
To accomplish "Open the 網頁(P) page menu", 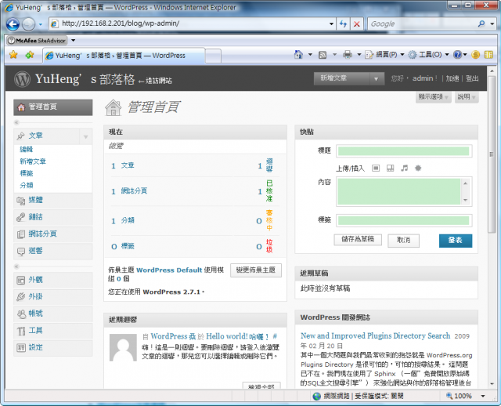I will pyautogui.click(x=386, y=55).
